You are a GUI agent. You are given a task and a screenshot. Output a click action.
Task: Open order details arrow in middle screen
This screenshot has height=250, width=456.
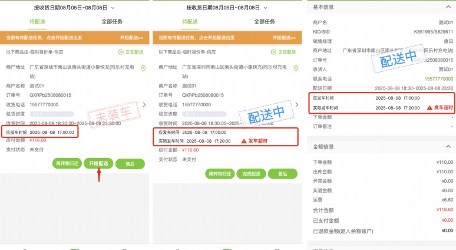click(296, 104)
